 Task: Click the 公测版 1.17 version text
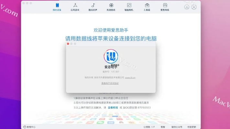tap(149, 127)
